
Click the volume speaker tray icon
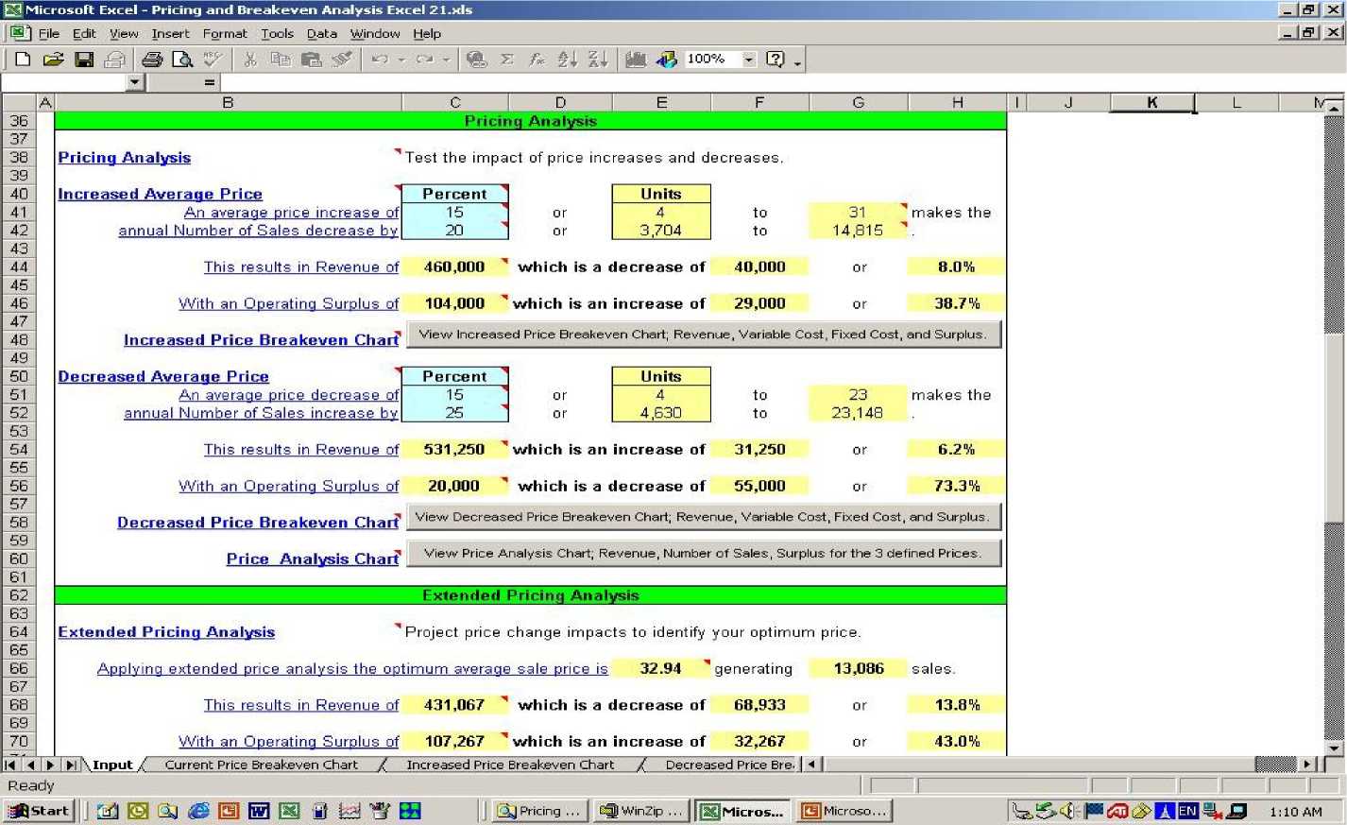click(x=1068, y=811)
